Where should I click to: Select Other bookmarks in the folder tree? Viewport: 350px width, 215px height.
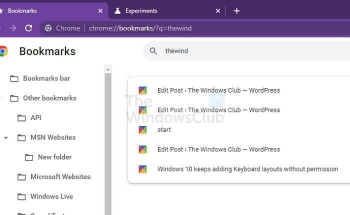point(50,98)
